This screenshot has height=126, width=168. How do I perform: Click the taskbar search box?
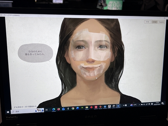[27, 111]
